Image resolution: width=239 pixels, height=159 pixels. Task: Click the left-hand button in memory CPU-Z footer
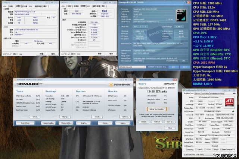pos(100,54)
